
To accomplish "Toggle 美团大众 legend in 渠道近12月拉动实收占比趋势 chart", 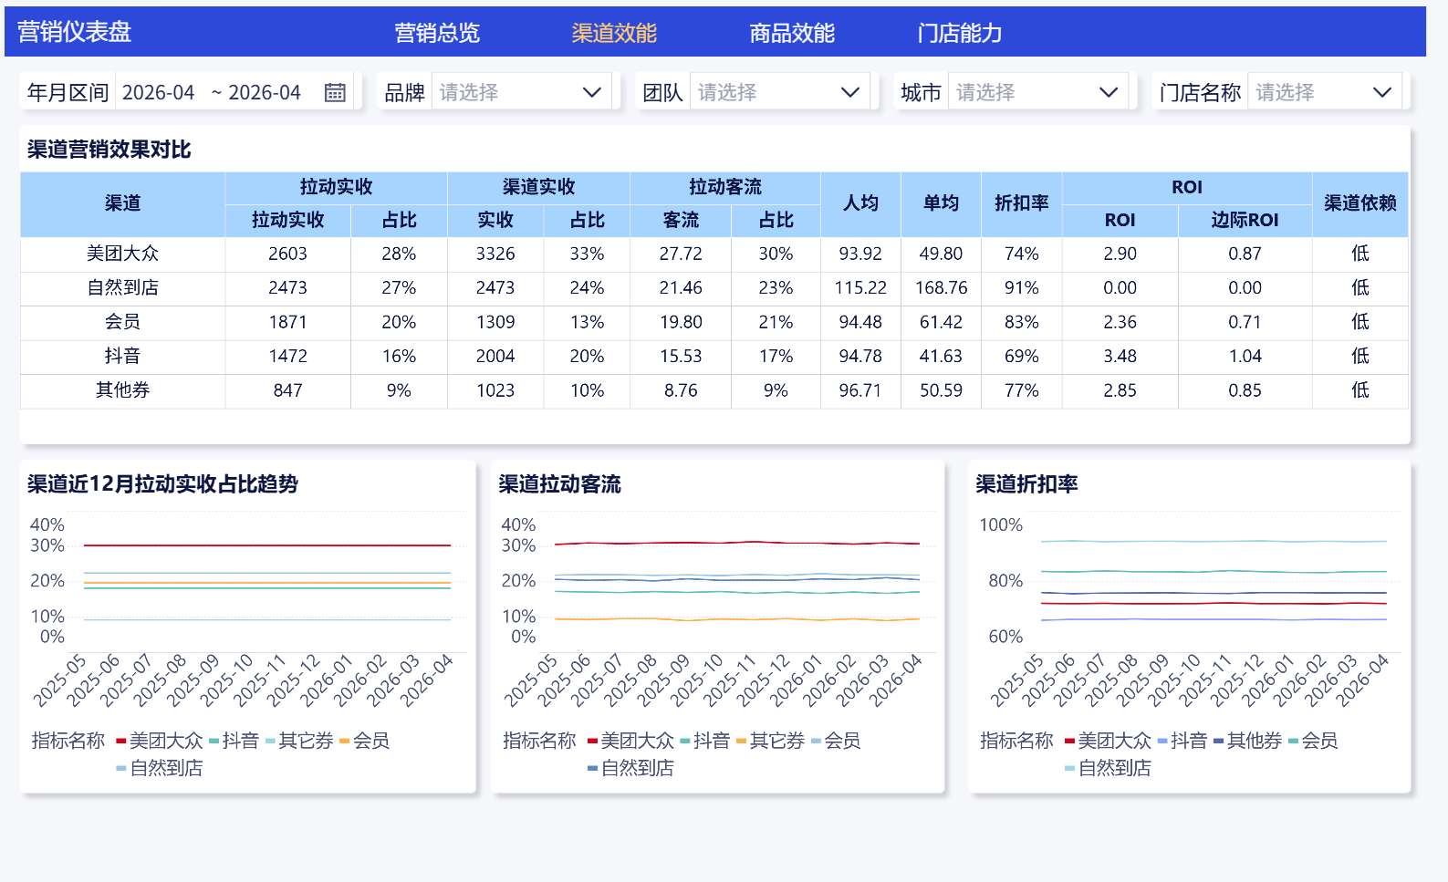I will pos(159,741).
